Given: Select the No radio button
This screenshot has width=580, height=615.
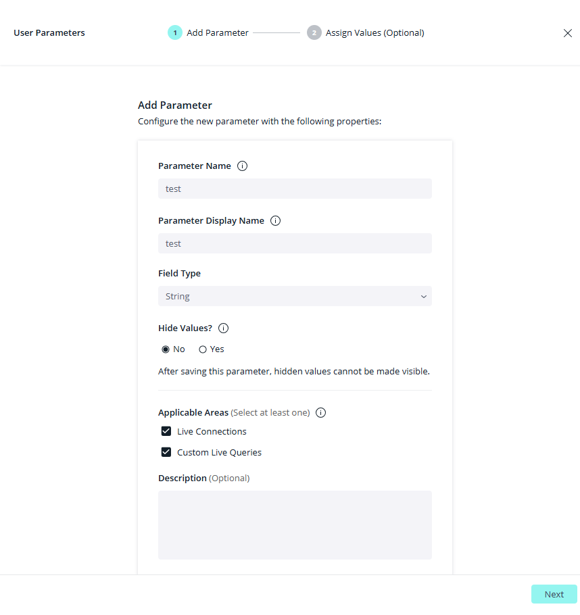Looking at the screenshot, I should 166,349.
